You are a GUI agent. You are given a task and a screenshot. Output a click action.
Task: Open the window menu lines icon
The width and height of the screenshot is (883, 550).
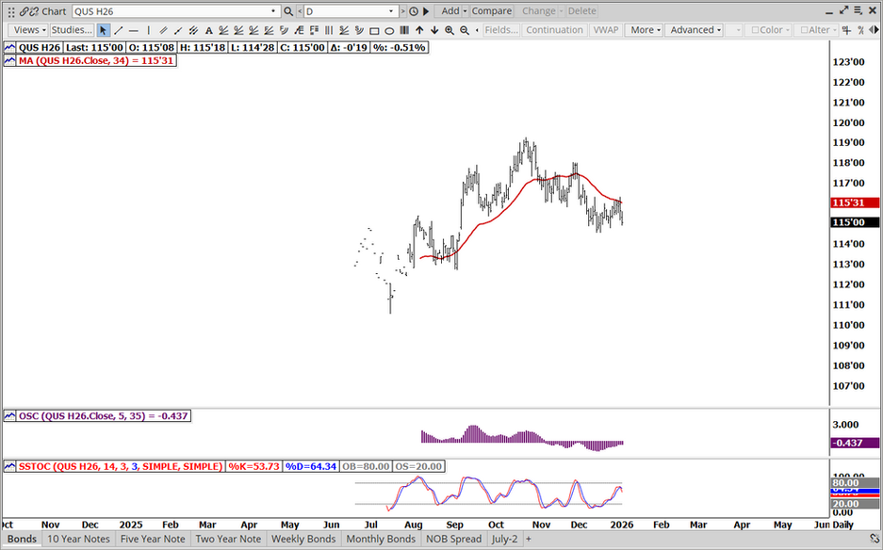point(858,10)
